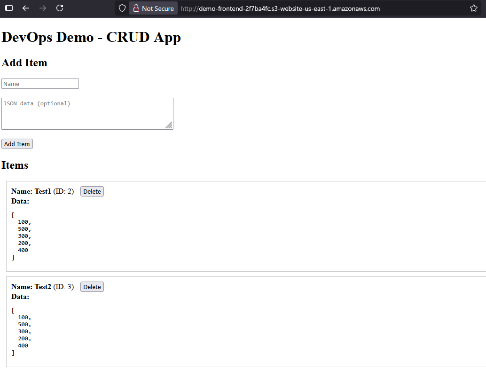Click value 400 in Test2 data
This screenshot has height=377, width=486.
(x=23, y=346)
